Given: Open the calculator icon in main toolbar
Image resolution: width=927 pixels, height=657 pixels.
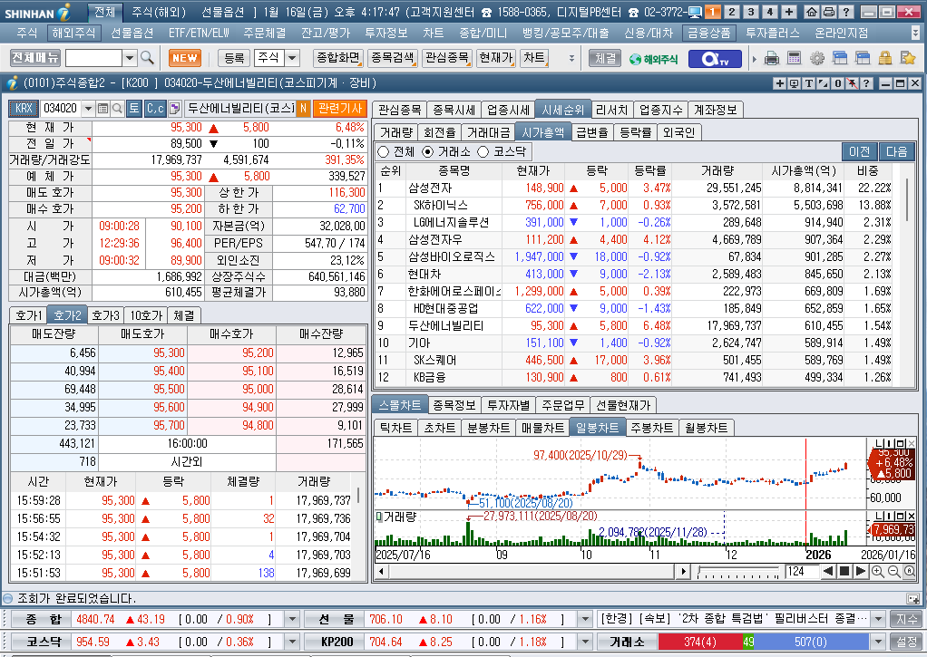Looking at the screenshot, I should pos(794,59).
